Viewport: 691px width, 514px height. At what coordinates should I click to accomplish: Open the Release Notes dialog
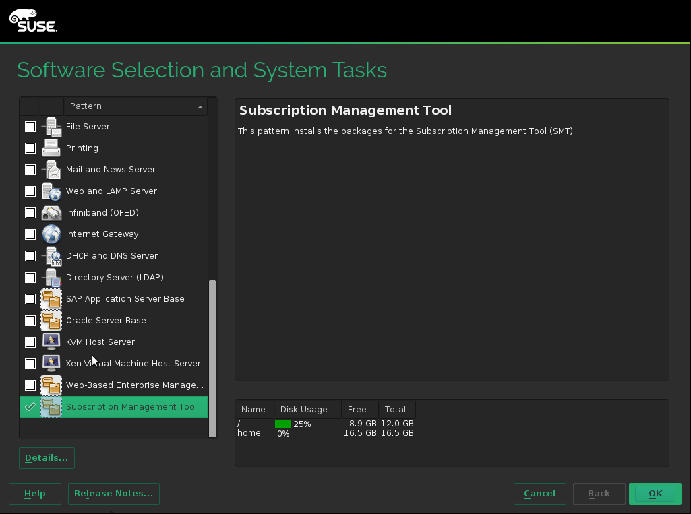pyautogui.click(x=113, y=494)
